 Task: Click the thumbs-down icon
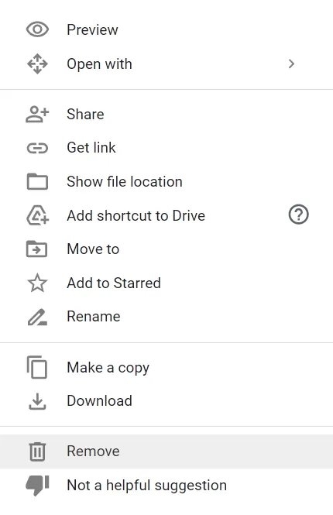(x=37, y=486)
